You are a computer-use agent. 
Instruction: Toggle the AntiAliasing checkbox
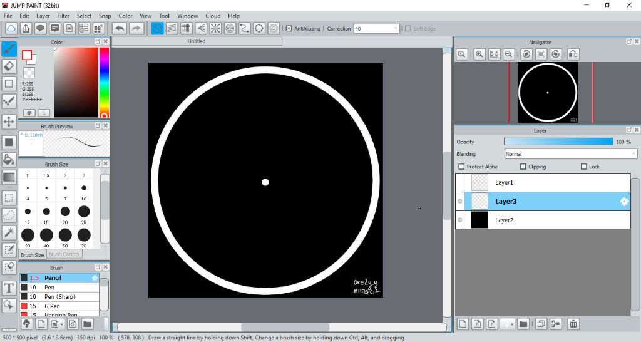(x=289, y=29)
